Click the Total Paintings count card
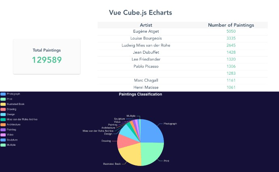This screenshot has width=279, height=172. [47, 57]
